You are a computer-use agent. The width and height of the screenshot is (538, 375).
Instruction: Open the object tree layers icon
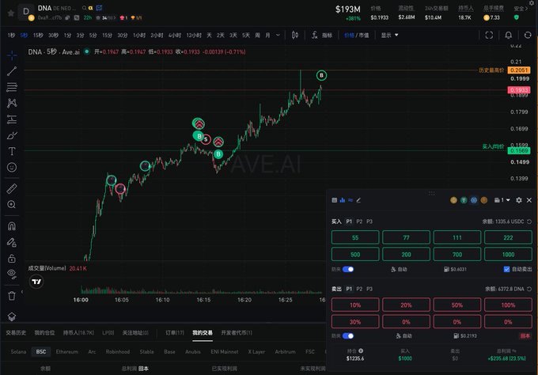point(12,316)
